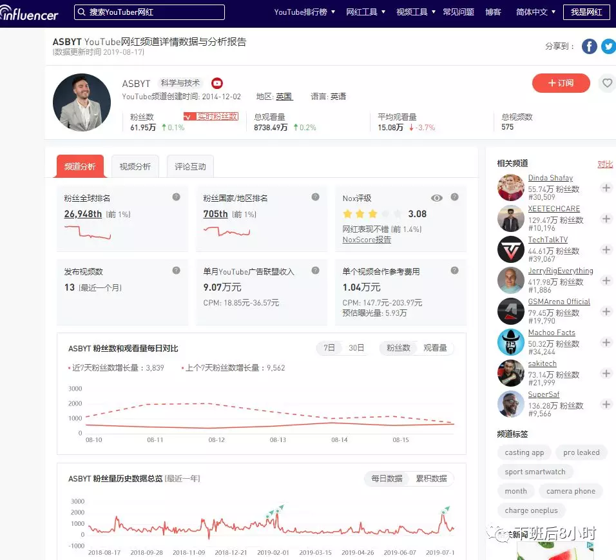Image resolution: width=616 pixels, height=560 pixels.
Task: Help icon for Nox评级
Action: tap(454, 197)
